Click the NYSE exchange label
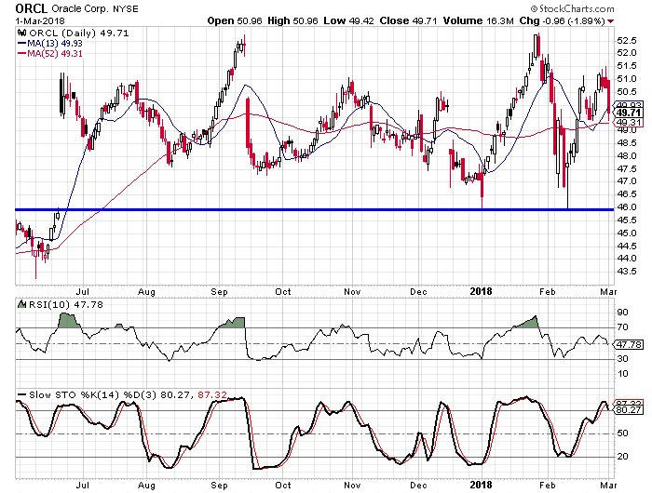Viewport: 652px width, 493px height. [x=126, y=9]
